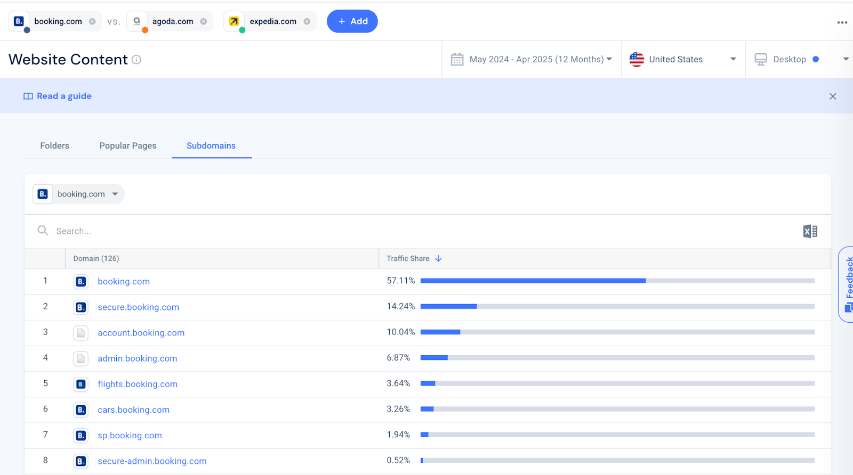Switch to the Folders tab
This screenshot has height=475, width=853.
click(54, 145)
